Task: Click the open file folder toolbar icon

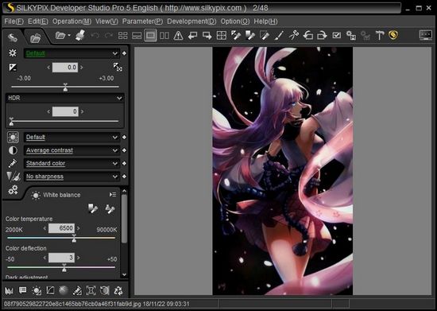Action: [60, 36]
